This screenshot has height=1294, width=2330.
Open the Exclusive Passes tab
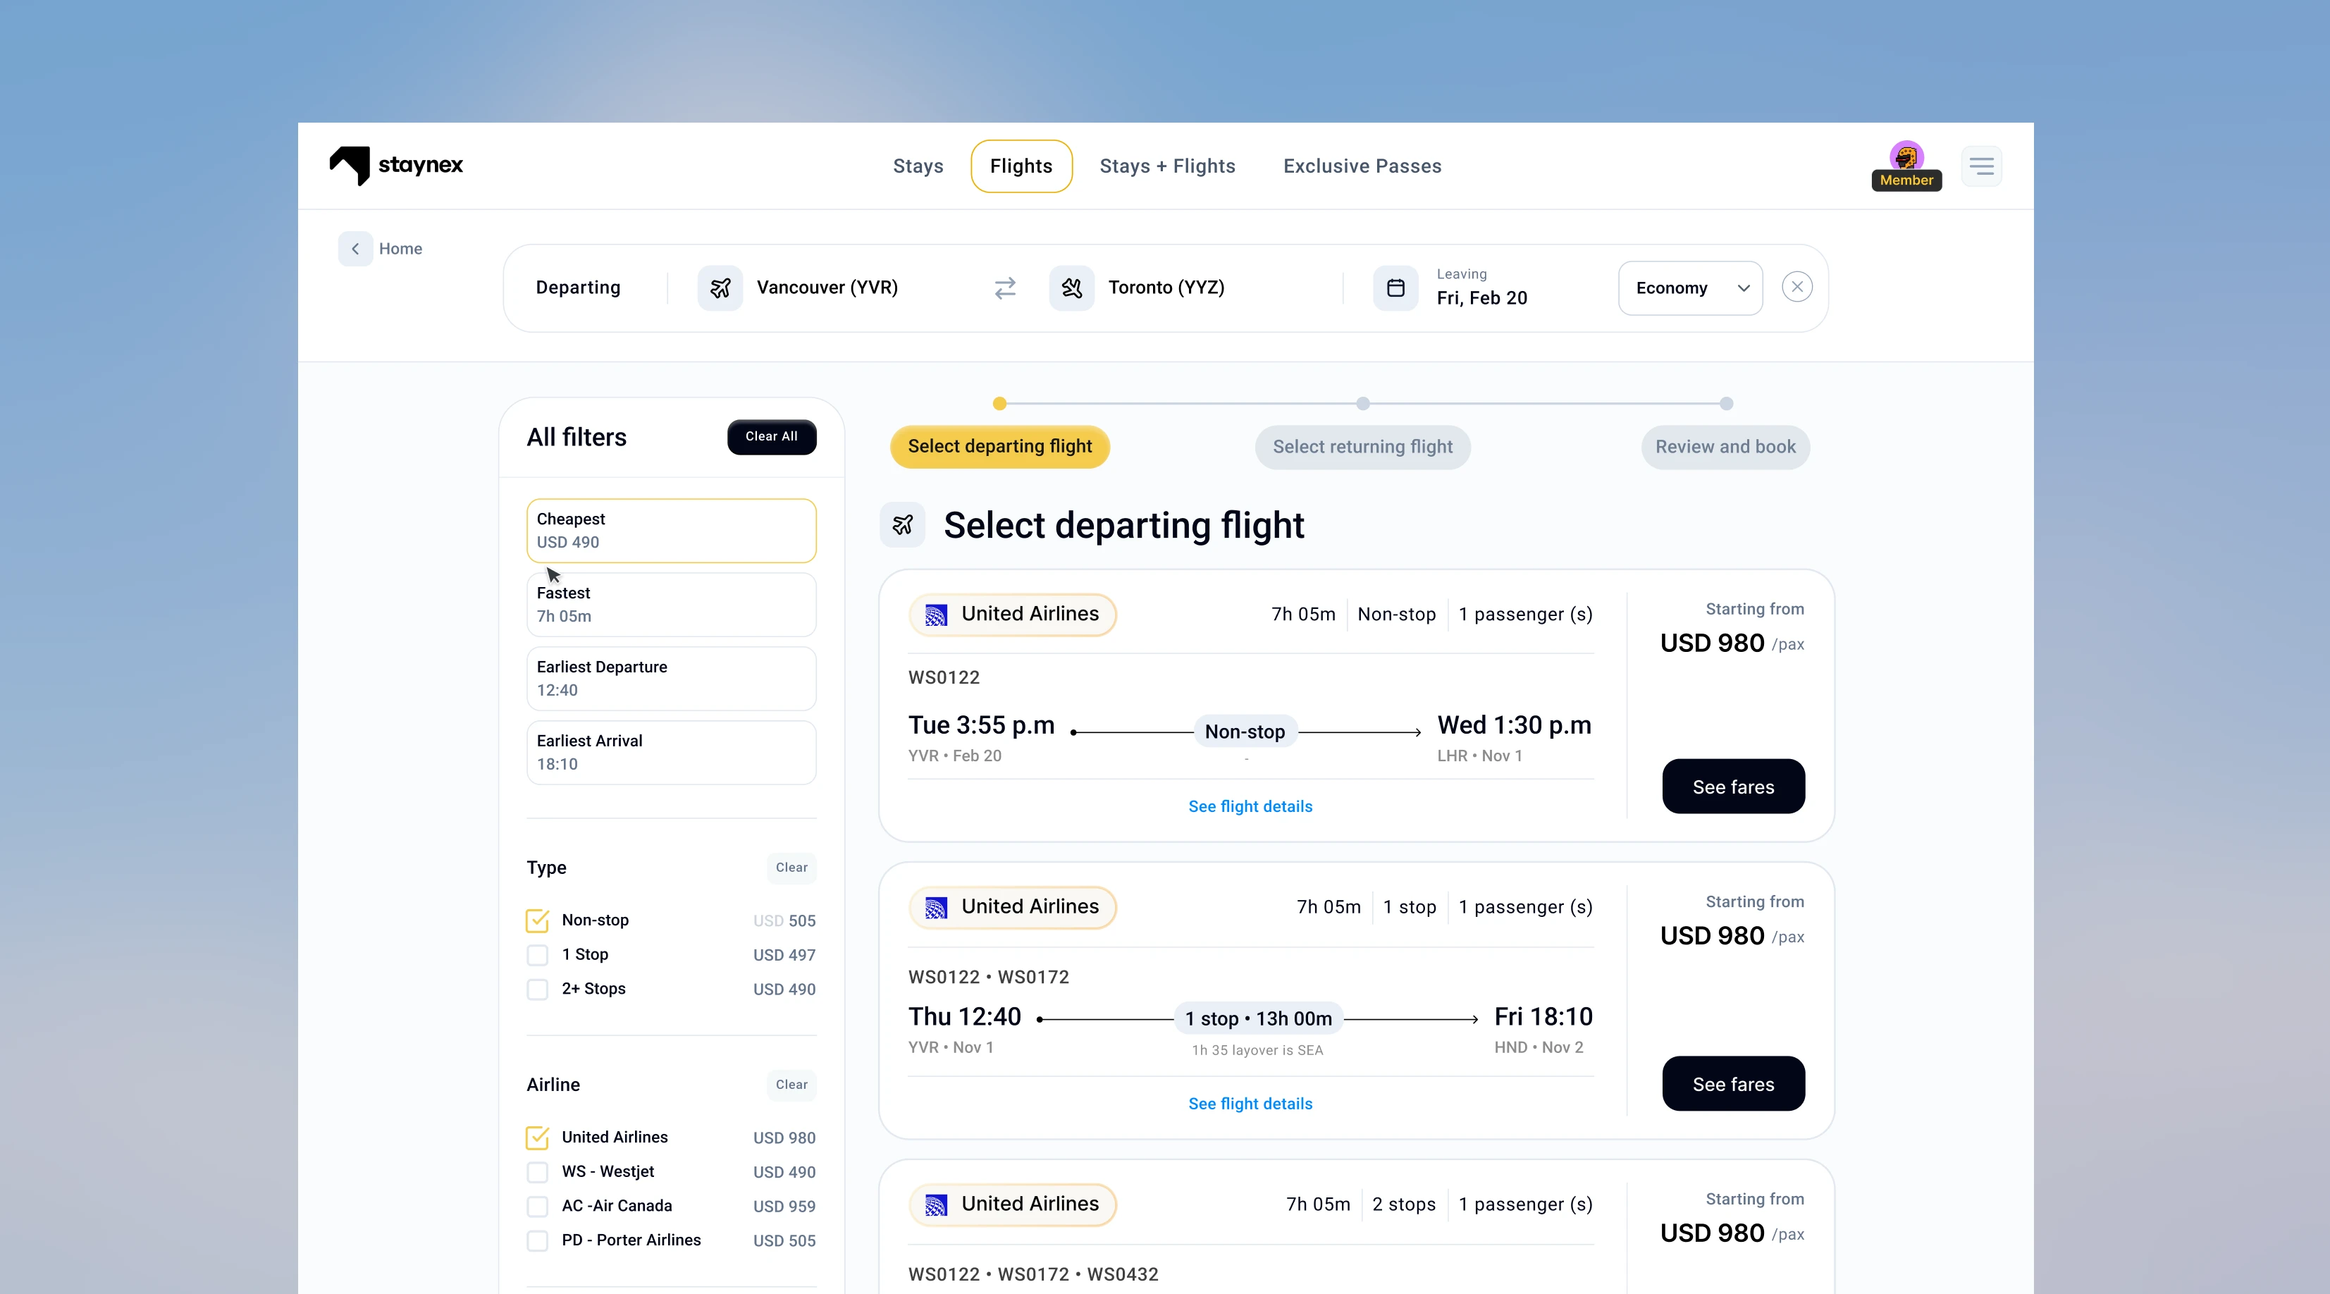(1361, 166)
